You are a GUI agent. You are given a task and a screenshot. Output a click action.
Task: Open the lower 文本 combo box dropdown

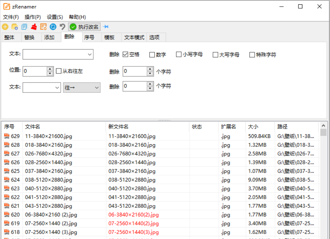click(57, 87)
